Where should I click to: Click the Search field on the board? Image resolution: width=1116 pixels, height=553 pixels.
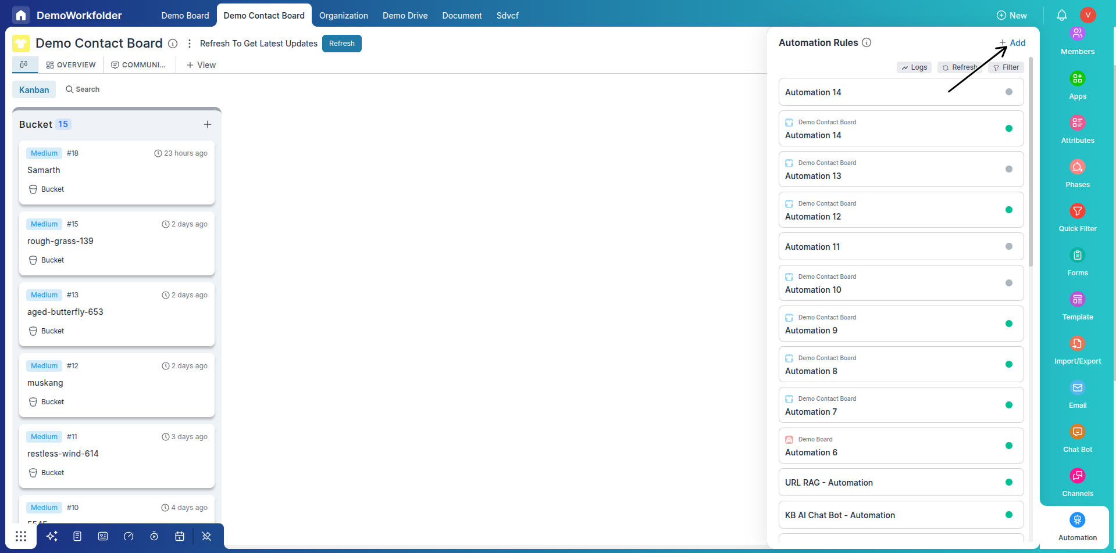(x=83, y=89)
